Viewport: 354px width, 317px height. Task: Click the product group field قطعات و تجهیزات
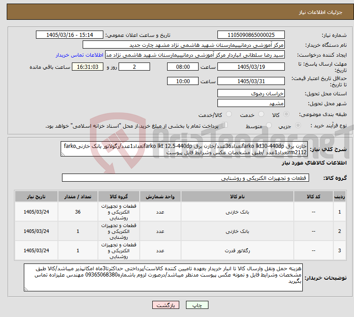(186, 178)
